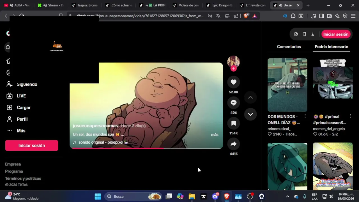Toggle the browser sidebar panel icon
Viewport: 359px width, 202px height.
321,16
